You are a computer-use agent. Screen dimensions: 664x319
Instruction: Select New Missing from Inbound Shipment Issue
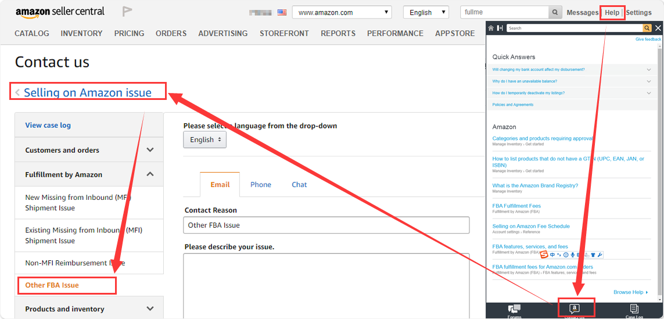[x=89, y=203]
